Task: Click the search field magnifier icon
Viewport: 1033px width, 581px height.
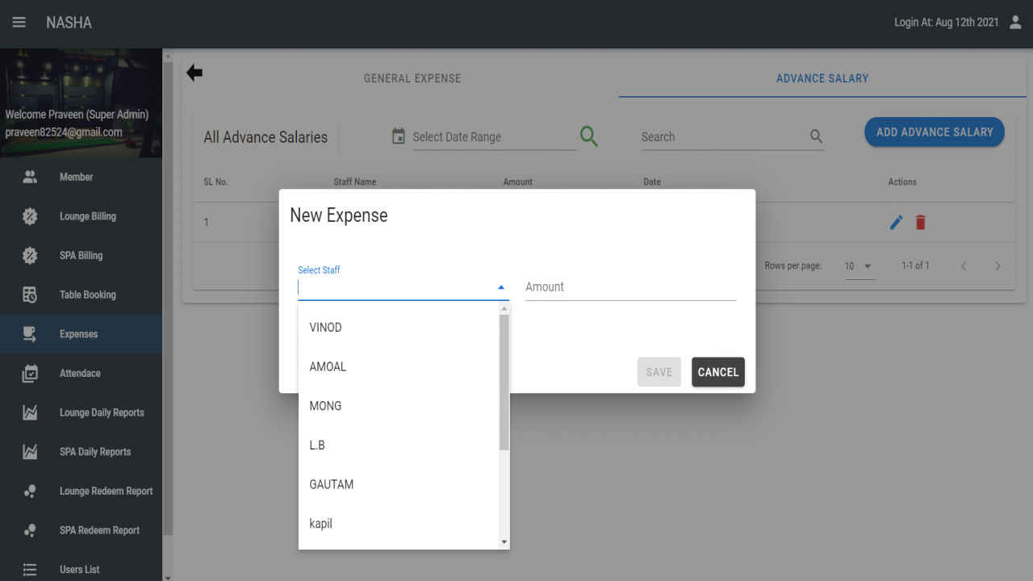Action: click(x=816, y=136)
